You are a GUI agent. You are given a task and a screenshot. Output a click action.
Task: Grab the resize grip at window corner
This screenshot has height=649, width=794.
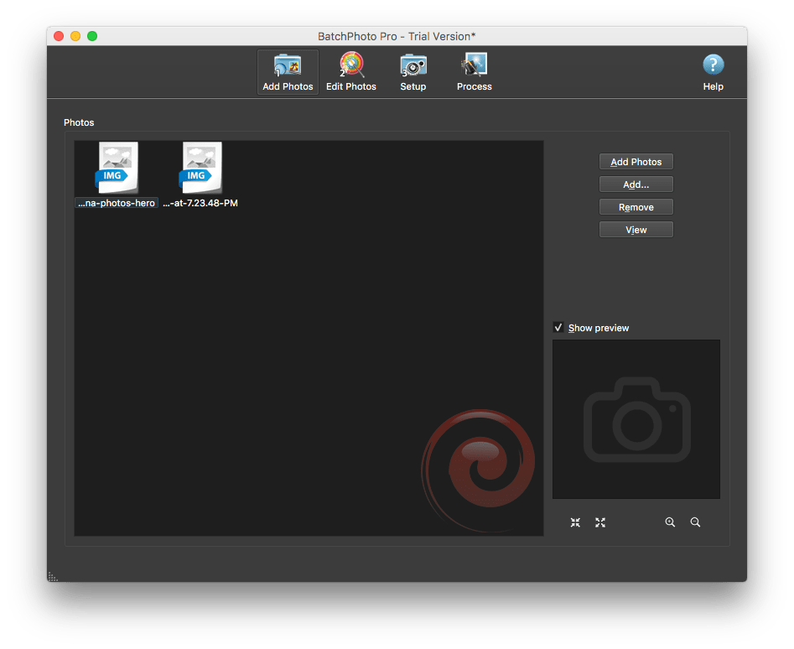[x=53, y=577]
